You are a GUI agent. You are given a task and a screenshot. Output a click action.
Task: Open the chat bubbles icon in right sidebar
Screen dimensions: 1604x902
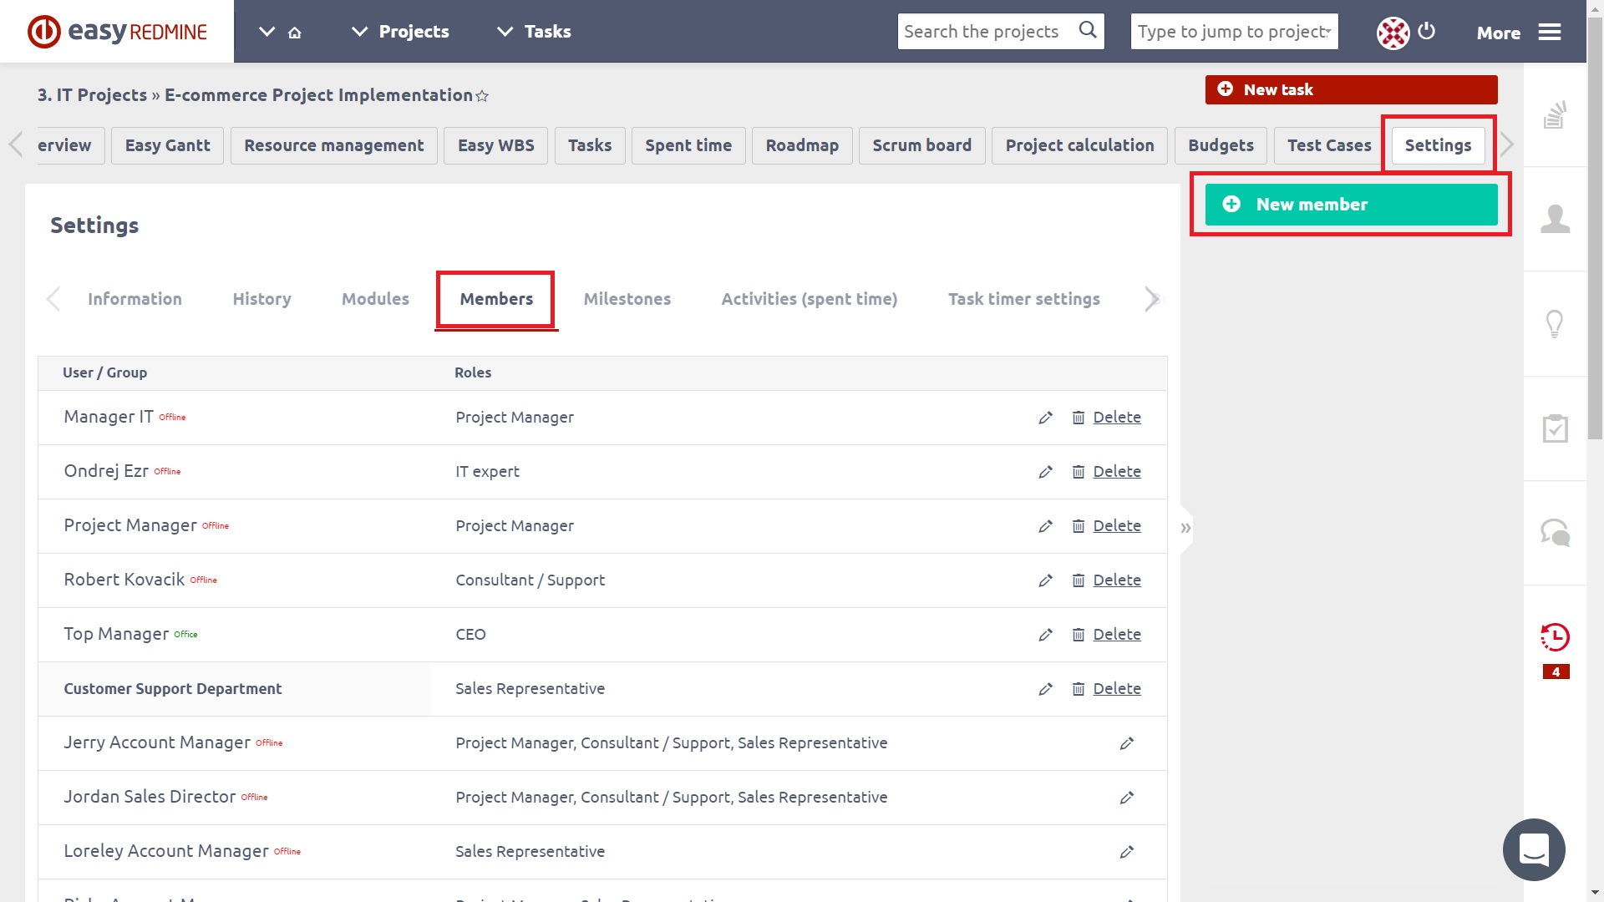(x=1554, y=532)
